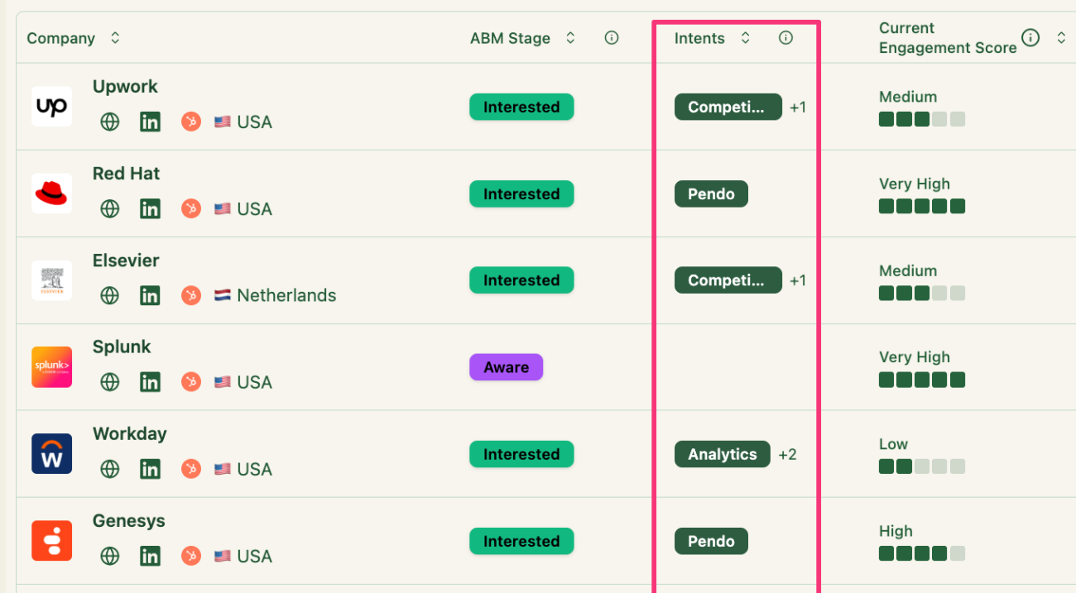Click the Red Hat logo thumbnail
Image resolution: width=1076 pixels, height=593 pixels.
51,194
